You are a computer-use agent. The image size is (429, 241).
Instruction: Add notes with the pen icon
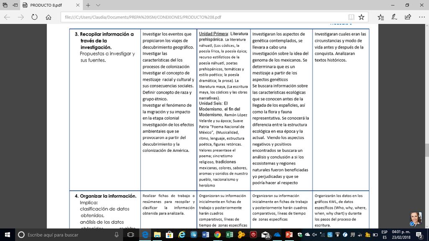(x=394, y=17)
